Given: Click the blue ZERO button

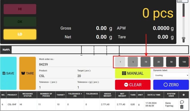Looking at the screenshot, I should pyautogui.click(x=171, y=85).
